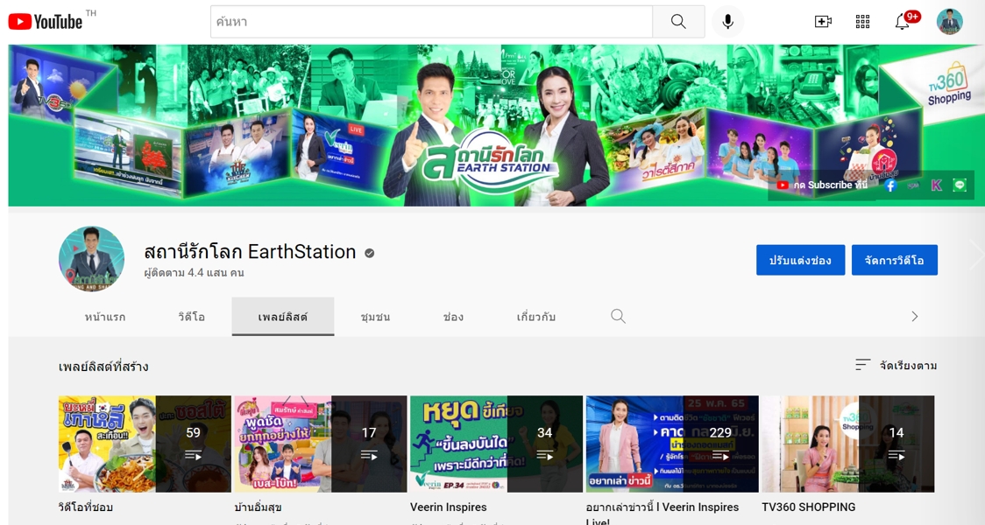This screenshot has height=525, width=985.
Task: Open the วิดีโอที่ชอบ playlist thumbnail
Action: (145, 444)
